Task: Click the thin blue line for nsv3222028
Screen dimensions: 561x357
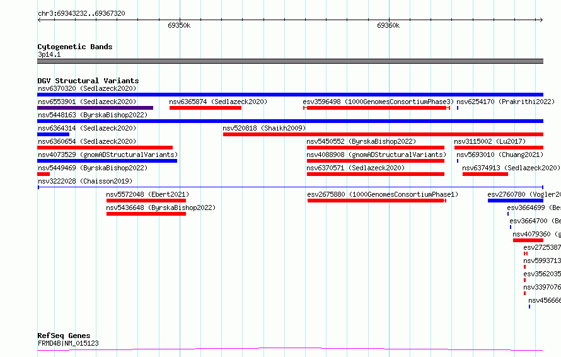Action: coord(291,187)
